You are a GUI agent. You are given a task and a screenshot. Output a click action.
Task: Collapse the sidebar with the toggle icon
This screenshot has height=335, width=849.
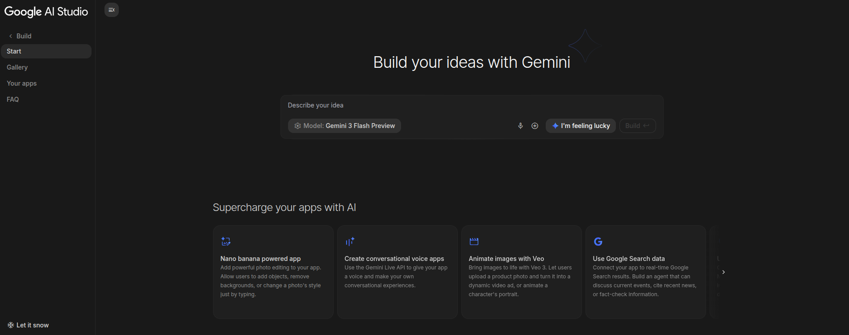(112, 10)
